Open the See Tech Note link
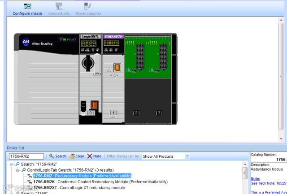The image size is (287, 194). pyautogui.click(x=268, y=183)
